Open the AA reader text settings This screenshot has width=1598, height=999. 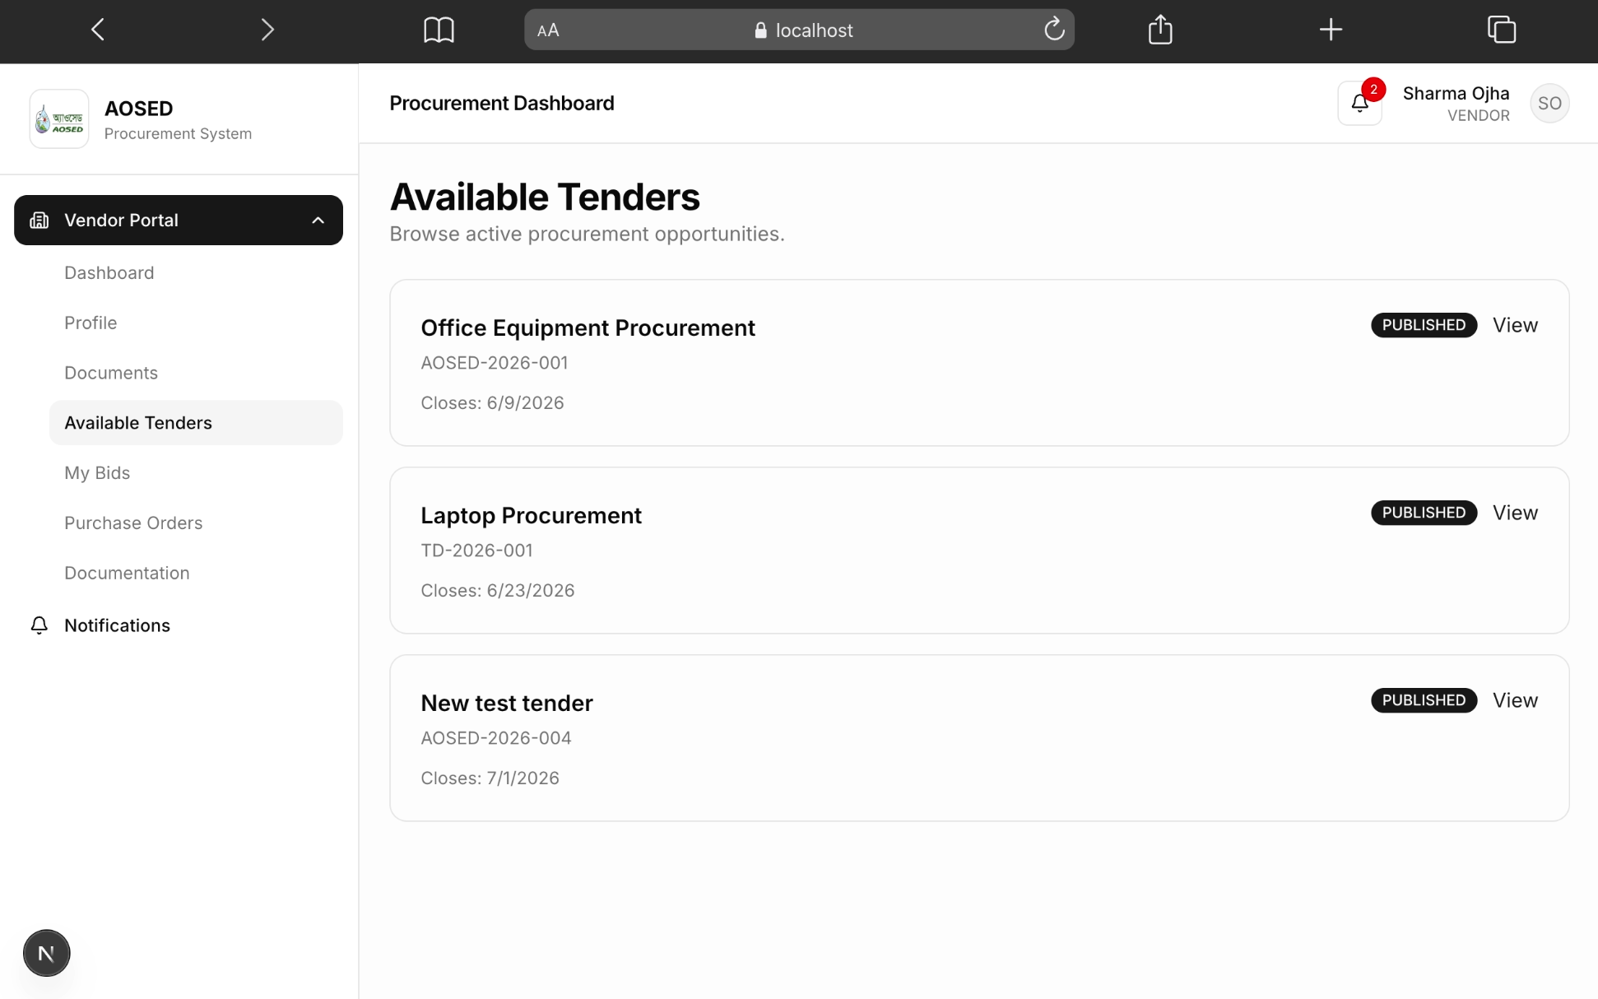548,30
